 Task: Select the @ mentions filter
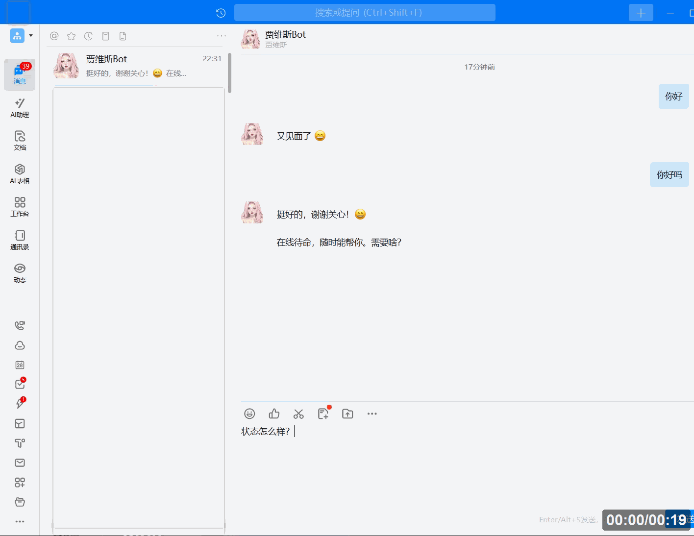point(54,36)
